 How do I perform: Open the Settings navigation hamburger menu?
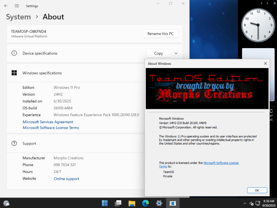point(17,6)
